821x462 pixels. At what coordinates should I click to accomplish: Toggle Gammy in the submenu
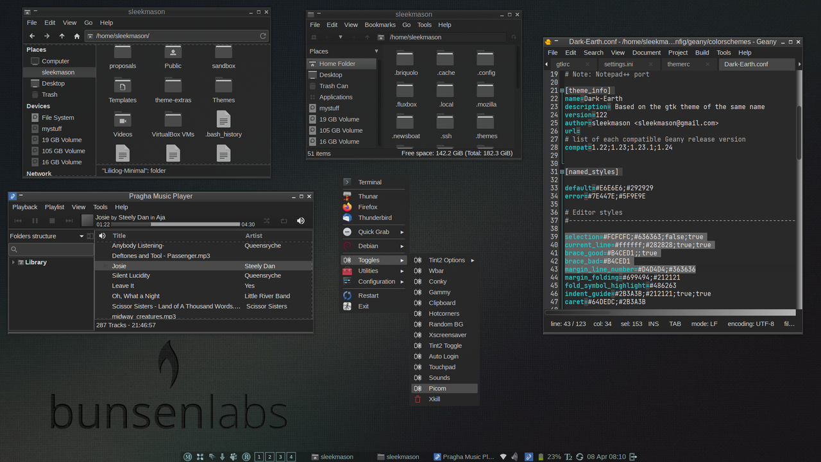coord(444,292)
